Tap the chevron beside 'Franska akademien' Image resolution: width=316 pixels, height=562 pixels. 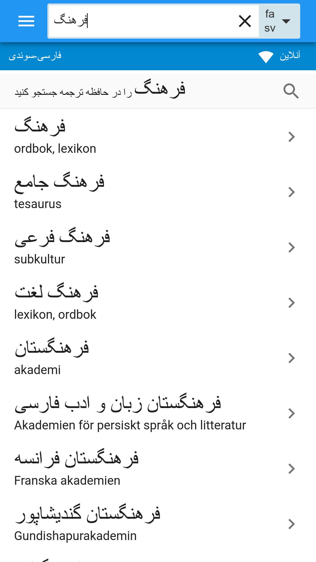point(291,469)
